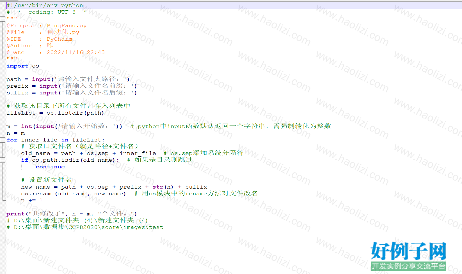This screenshot has height=274, width=462.
Task: Collapse the docstring fold marker
Action: 3,19
